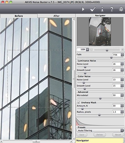This screenshot has height=143, width=125.
Task: Open the 100% zoom level dropdown
Action: click(x=88, y=50)
